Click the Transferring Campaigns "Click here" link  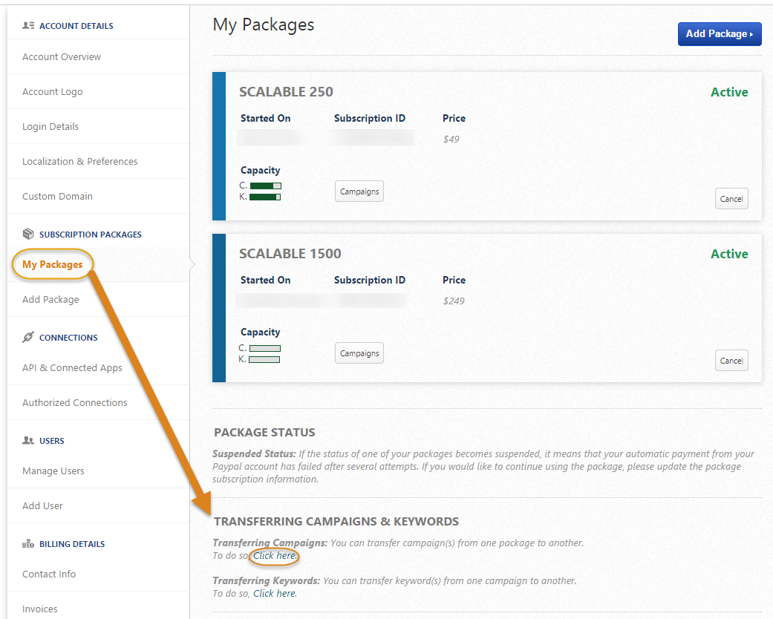275,556
